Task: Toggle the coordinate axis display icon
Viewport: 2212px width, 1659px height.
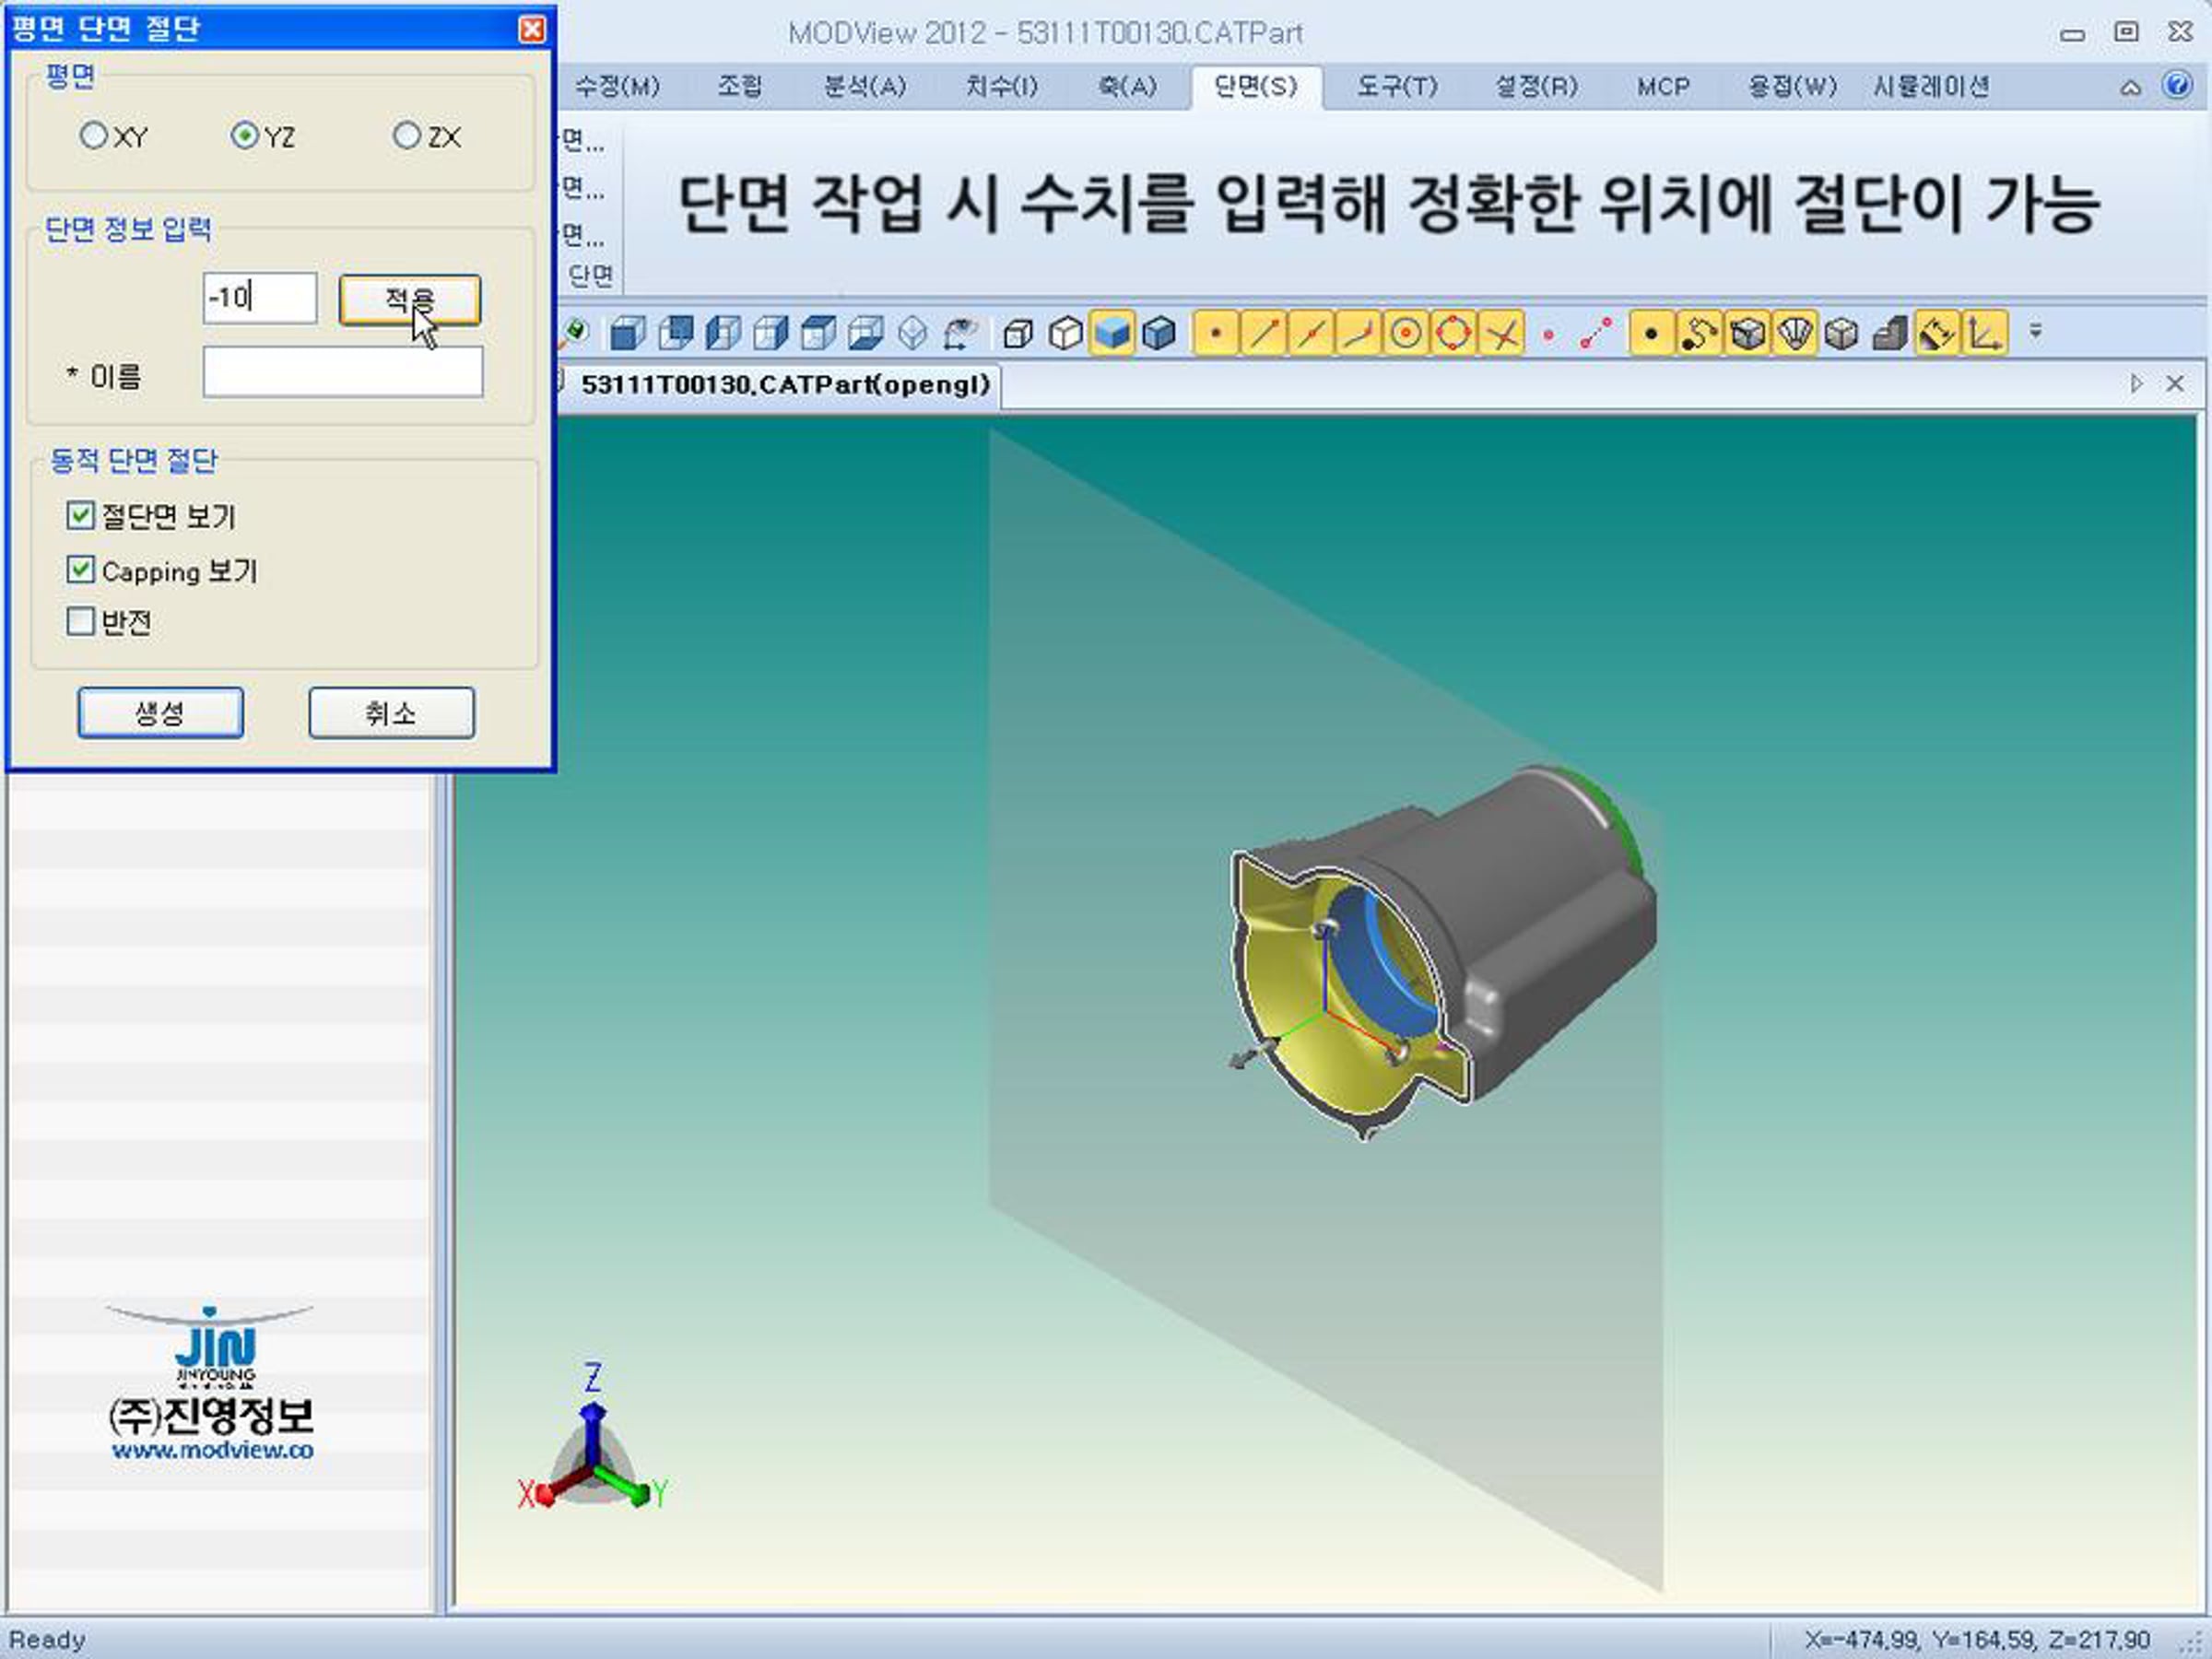Action: pyautogui.click(x=1984, y=333)
